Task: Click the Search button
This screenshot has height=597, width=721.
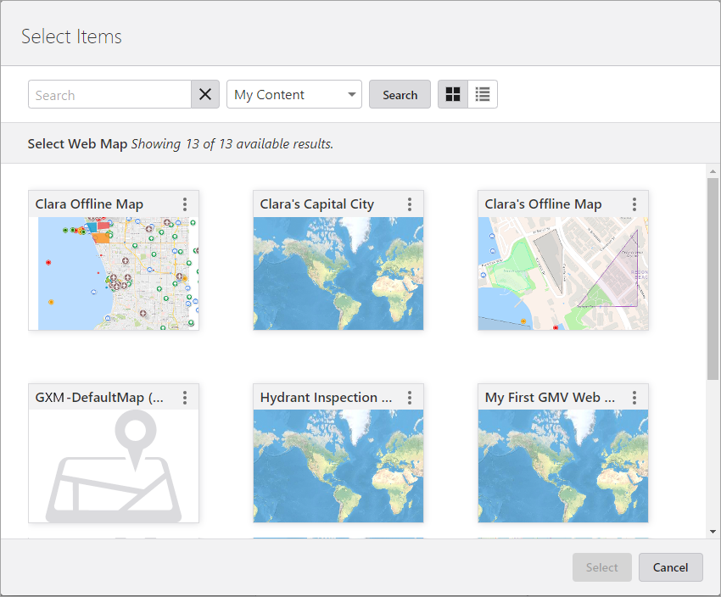Action: tap(400, 94)
